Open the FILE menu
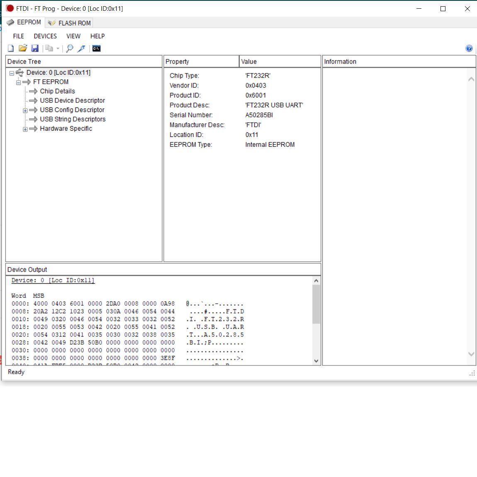477x477 pixels. (19, 36)
